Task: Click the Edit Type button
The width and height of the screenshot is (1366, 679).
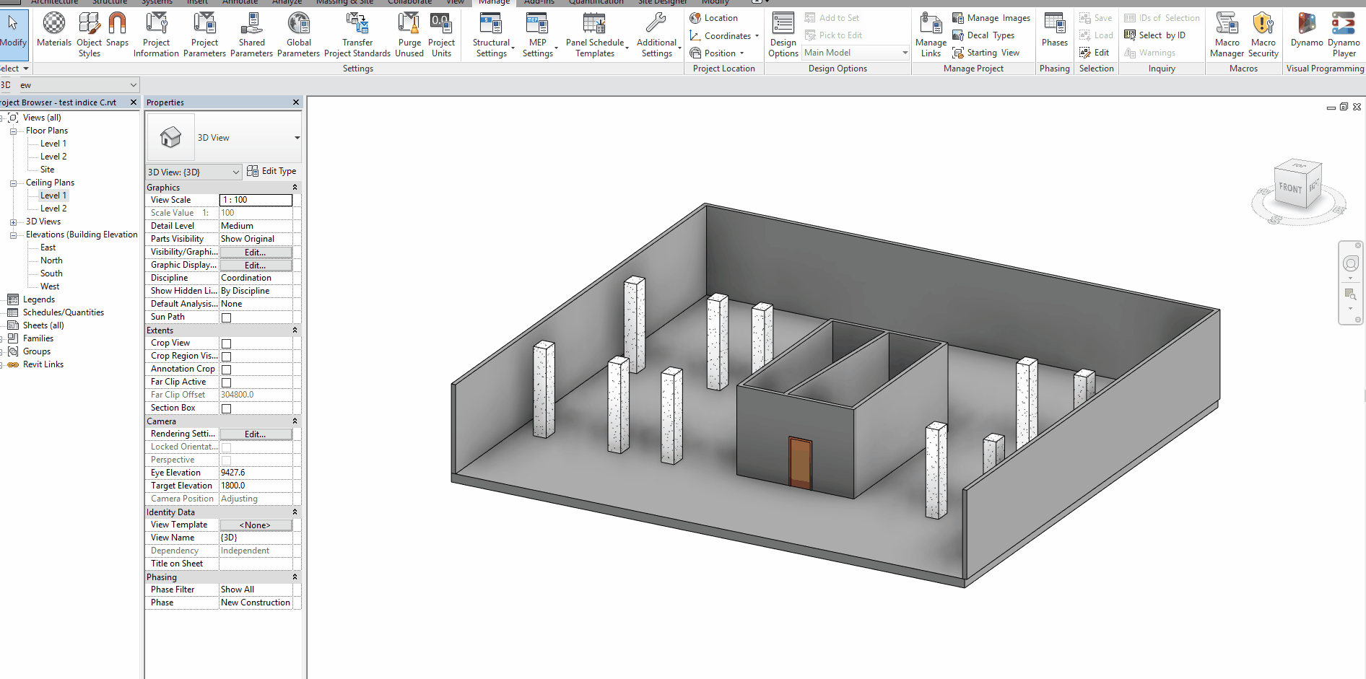Action: 271,171
